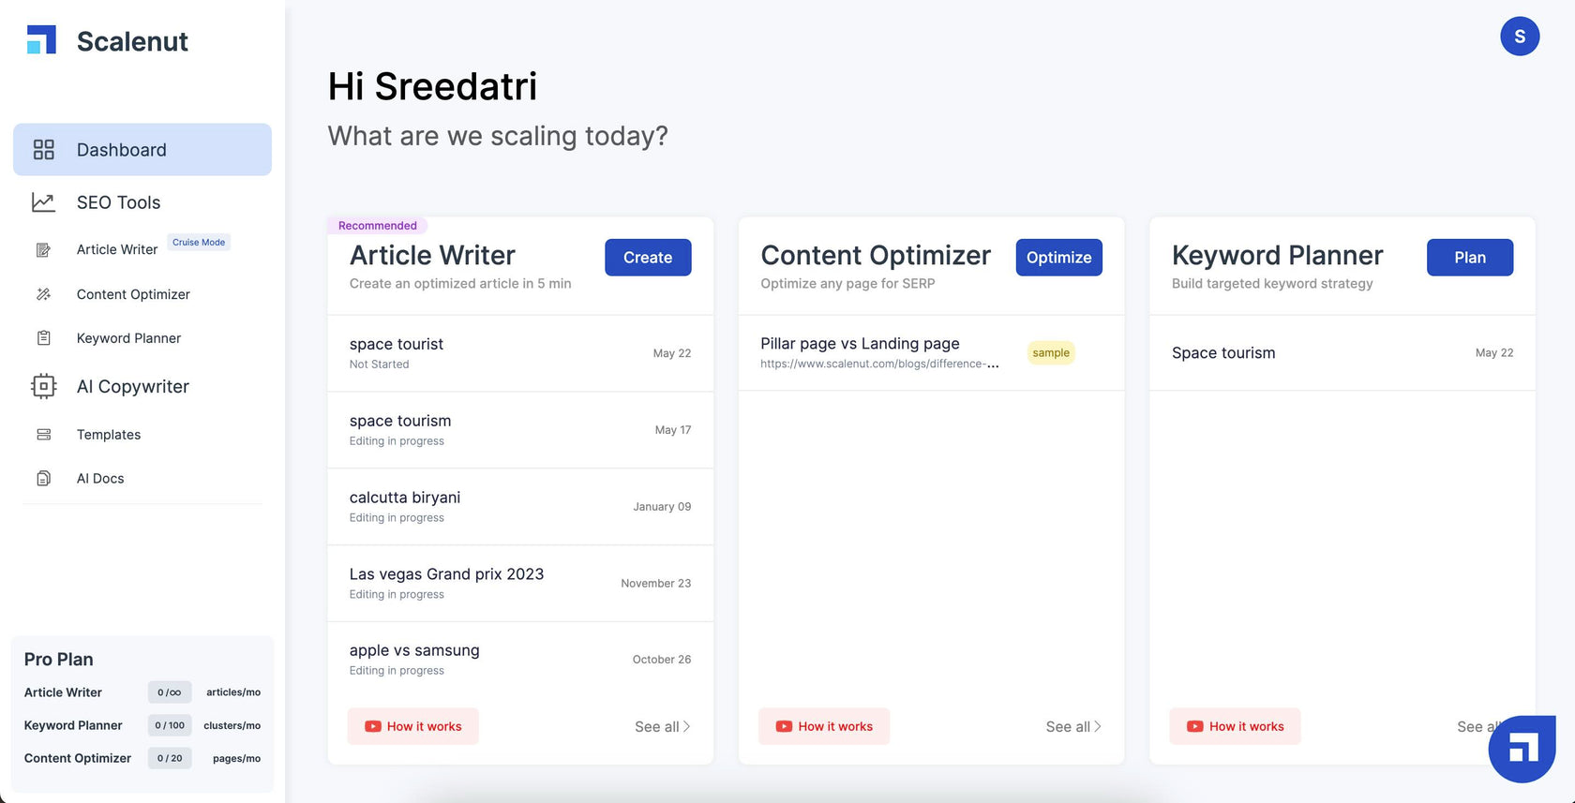The height and width of the screenshot is (803, 1575).
Task: Watch How it works for Keyword Planner
Action: (1235, 726)
